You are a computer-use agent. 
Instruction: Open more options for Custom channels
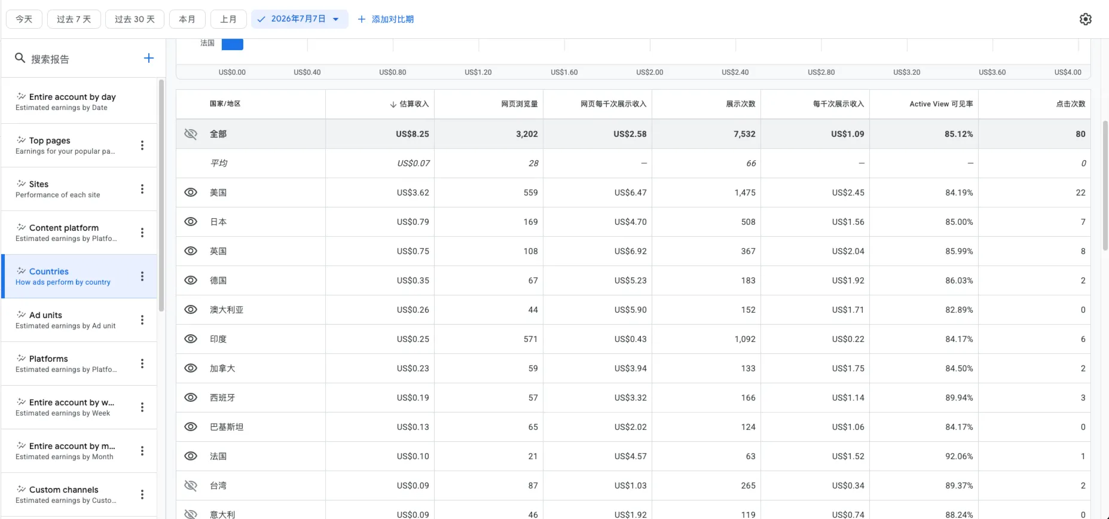(142, 494)
